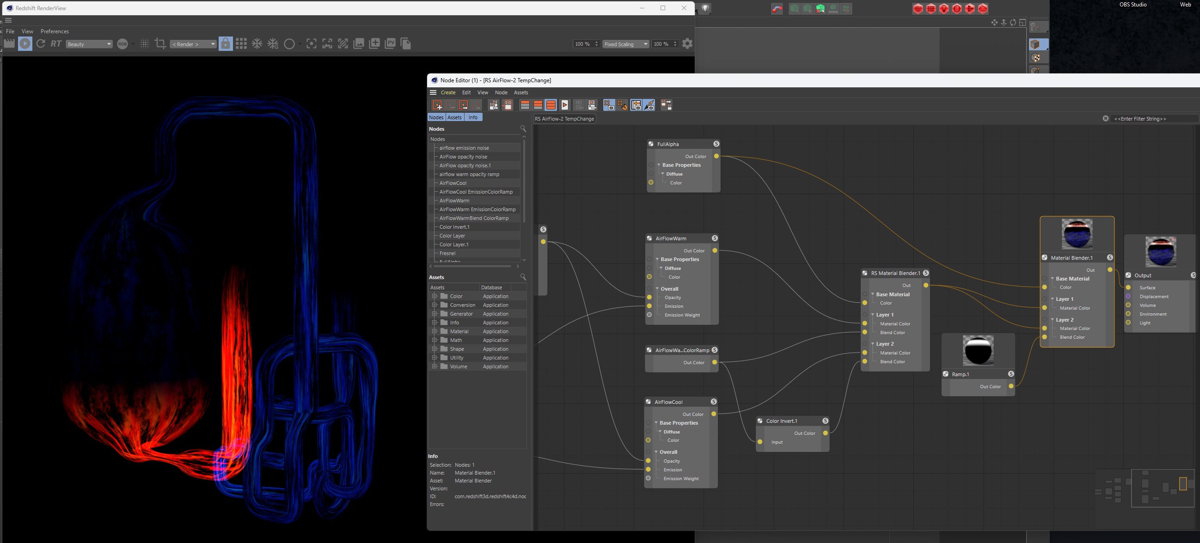Toggle the Info panel tab button
1200x543 pixels.
473,117
